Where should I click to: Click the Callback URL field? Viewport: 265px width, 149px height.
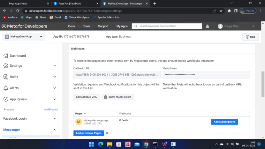click(117, 75)
